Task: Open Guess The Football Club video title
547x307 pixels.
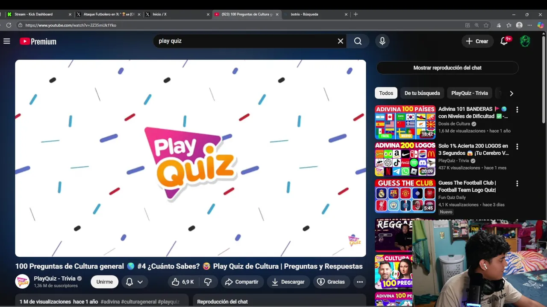Action: (467, 186)
